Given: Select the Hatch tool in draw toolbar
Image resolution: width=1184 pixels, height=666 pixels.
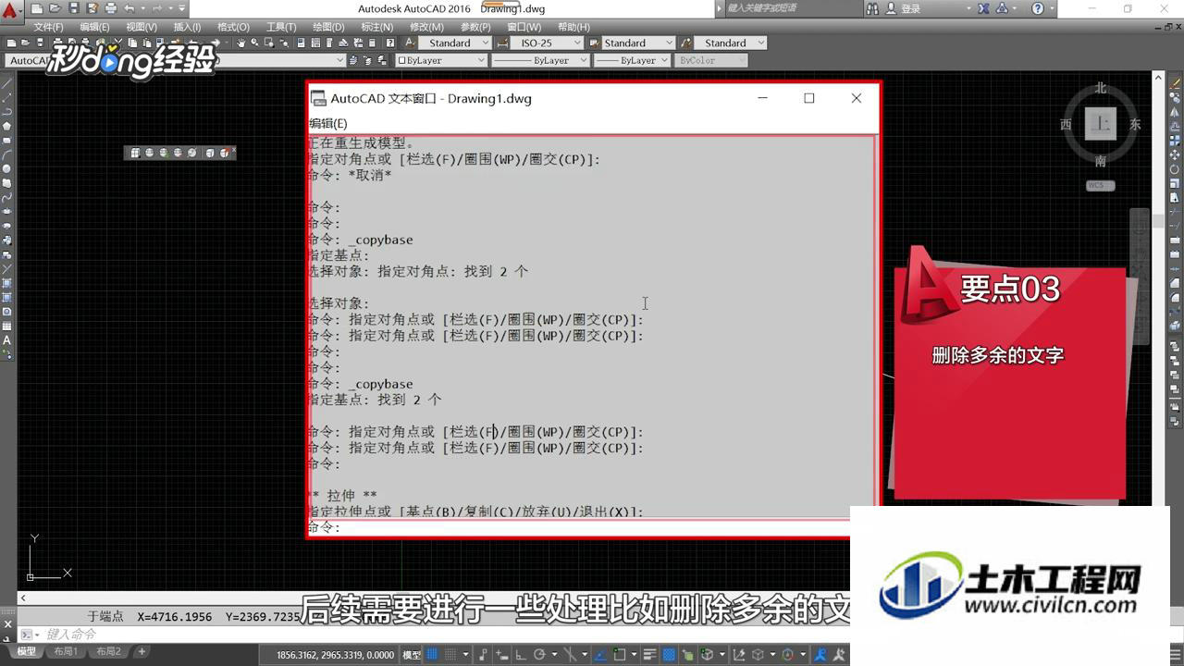Looking at the screenshot, I should click(x=6, y=283).
